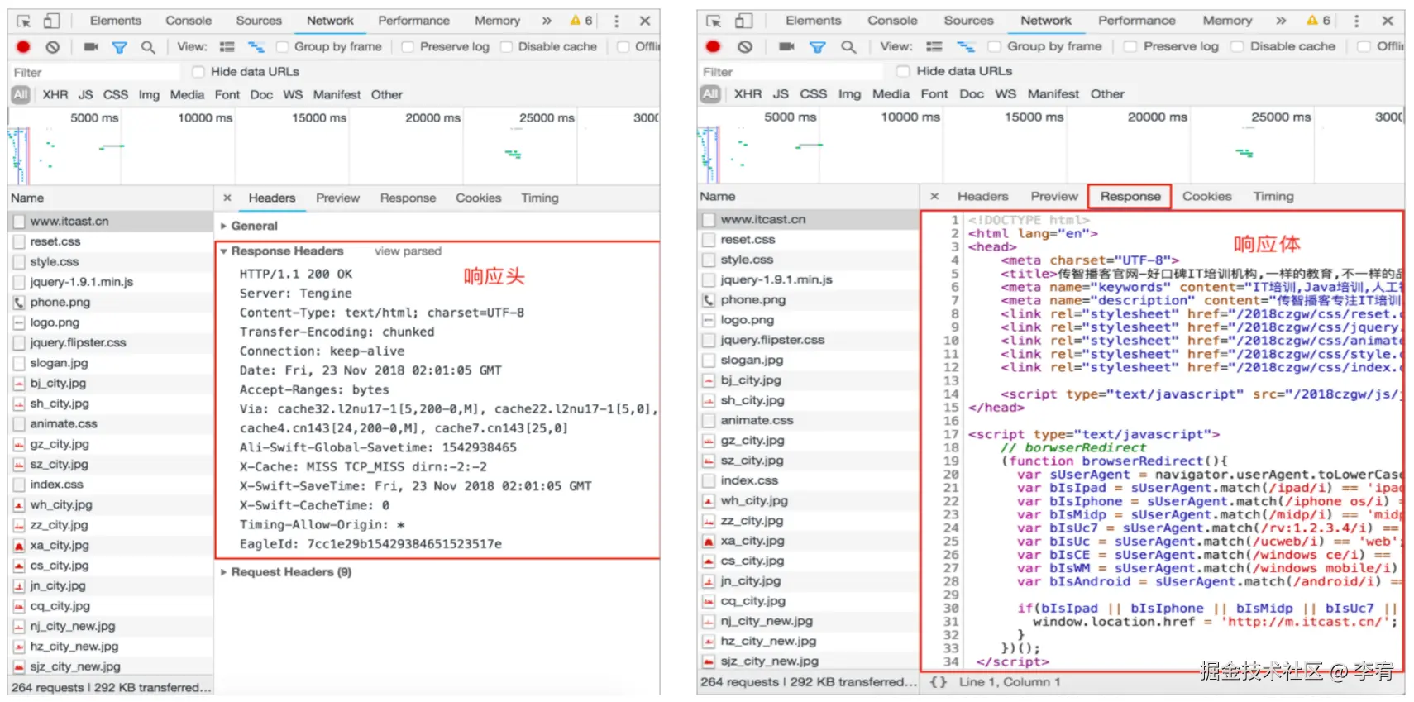Select large request rows view icon in left DevTools
Image resolution: width=1414 pixels, height=702 pixels.
click(227, 47)
